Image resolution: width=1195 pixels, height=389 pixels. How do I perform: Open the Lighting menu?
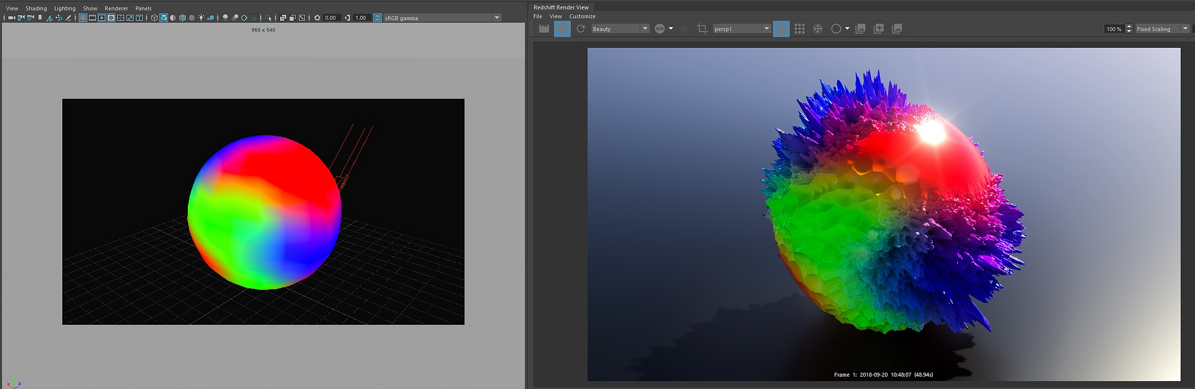[x=65, y=8]
